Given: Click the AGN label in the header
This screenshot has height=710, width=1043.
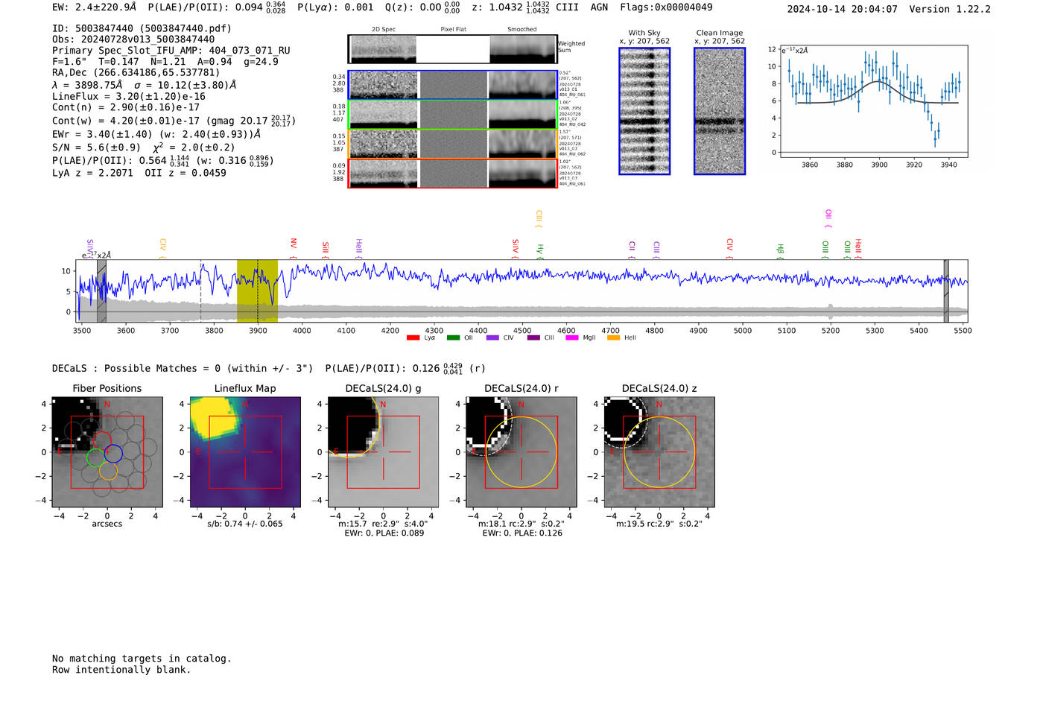Looking at the screenshot, I should click(x=599, y=7).
